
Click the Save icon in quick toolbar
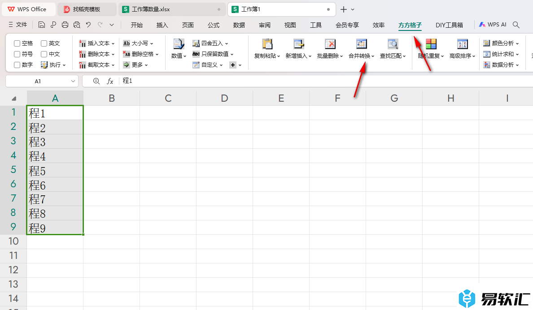point(41,25)
